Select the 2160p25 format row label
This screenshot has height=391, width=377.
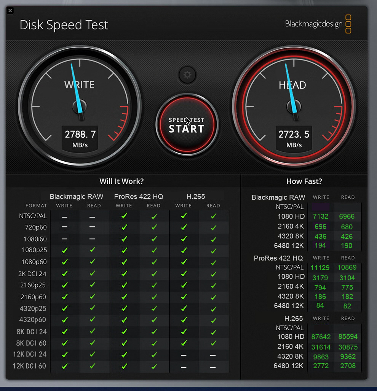point(33,285)
